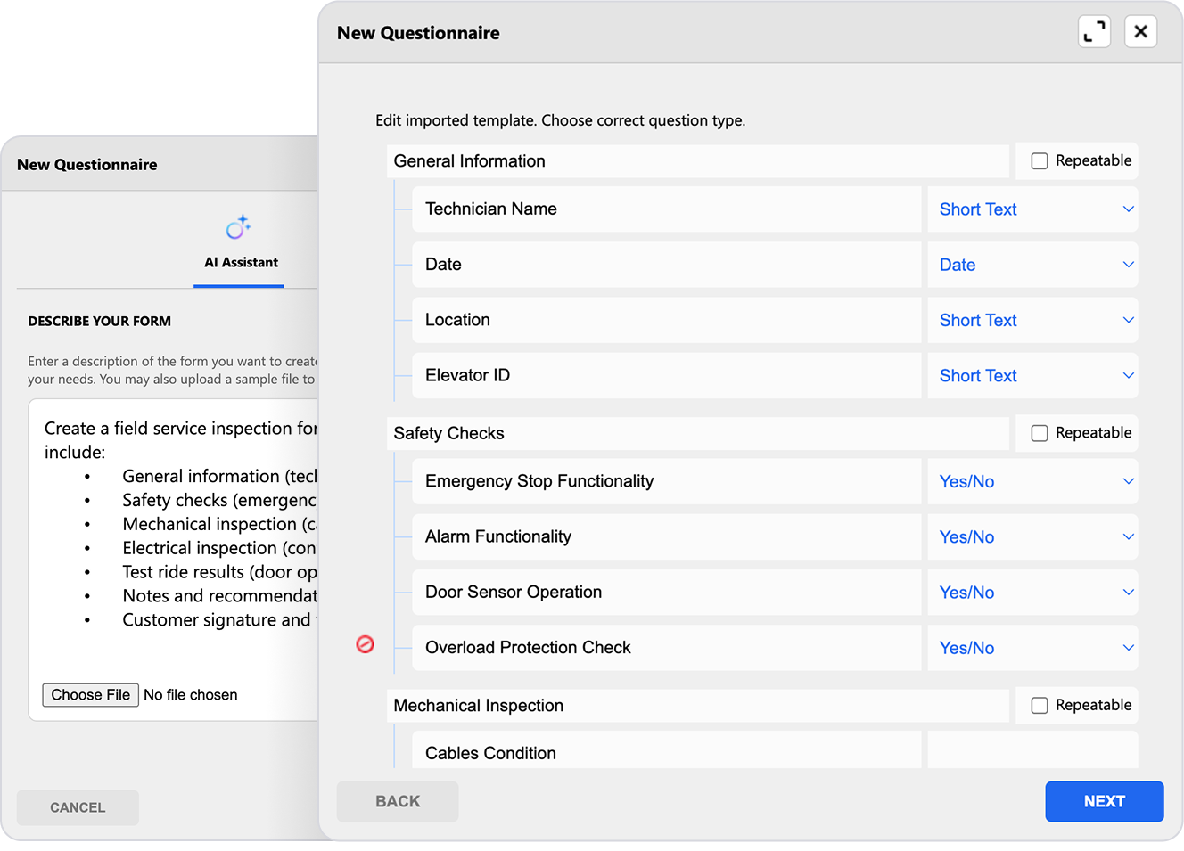This screenshot has height=851, width=1184.
Task: Click the Safety Checks section title field
Action: coord(698,433)
